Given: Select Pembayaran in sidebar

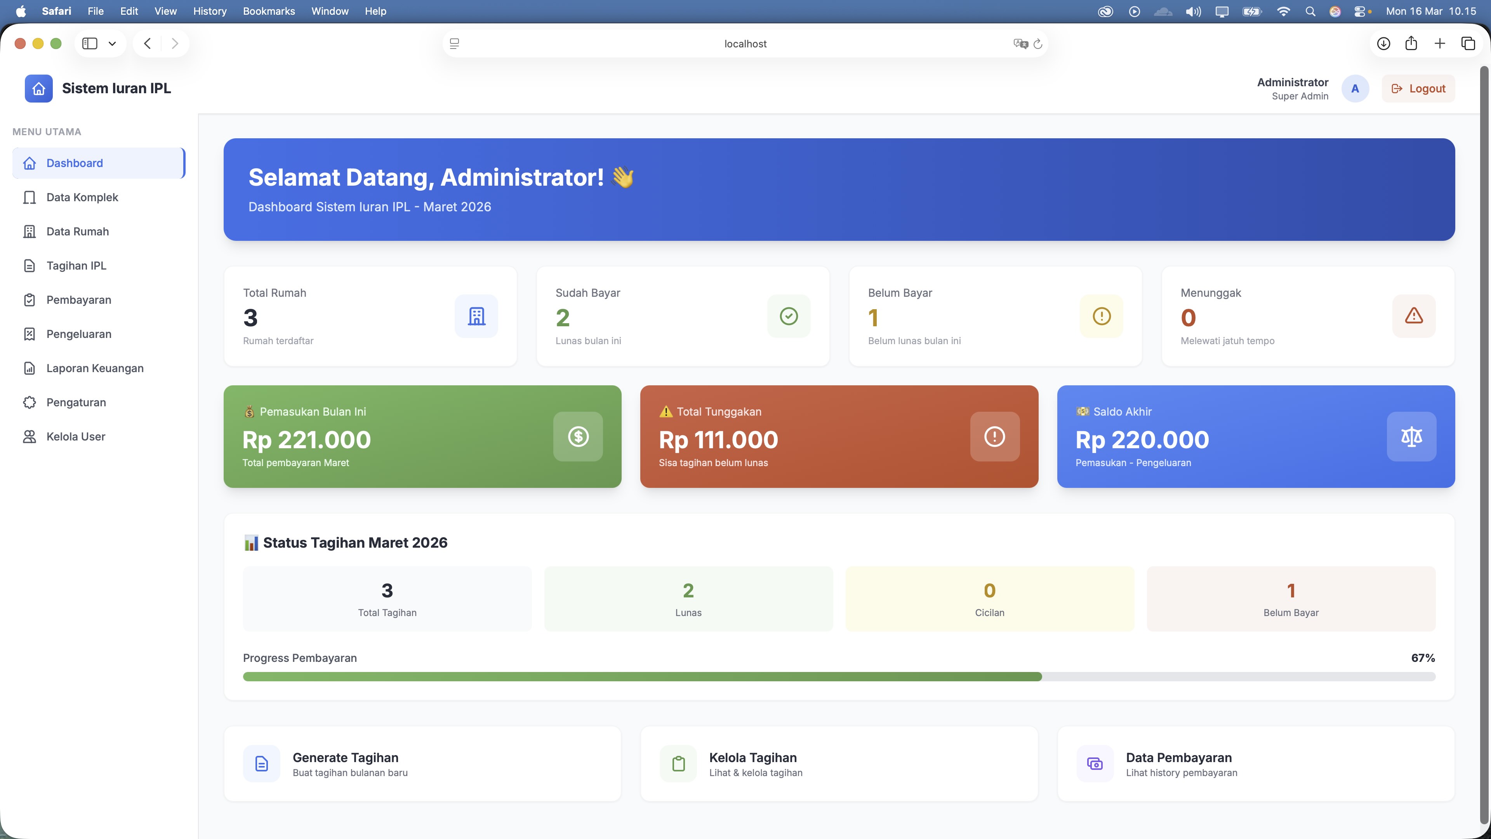Looking at the screenshot, I should click(x=99, y=300).
